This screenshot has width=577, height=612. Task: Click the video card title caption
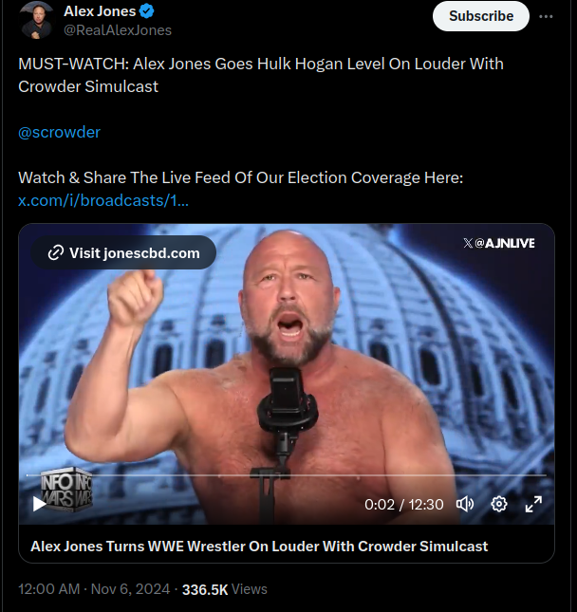click(x=259, y=547)
